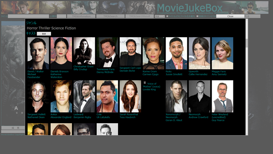
Task: Click the 'Christopher Oram Billy Crudup' caption
Action: (x=84, y=68)
